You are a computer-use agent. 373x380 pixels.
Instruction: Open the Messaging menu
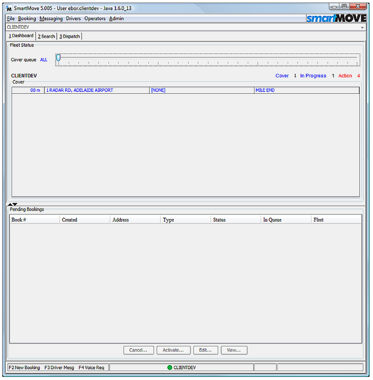coord(51,19)
